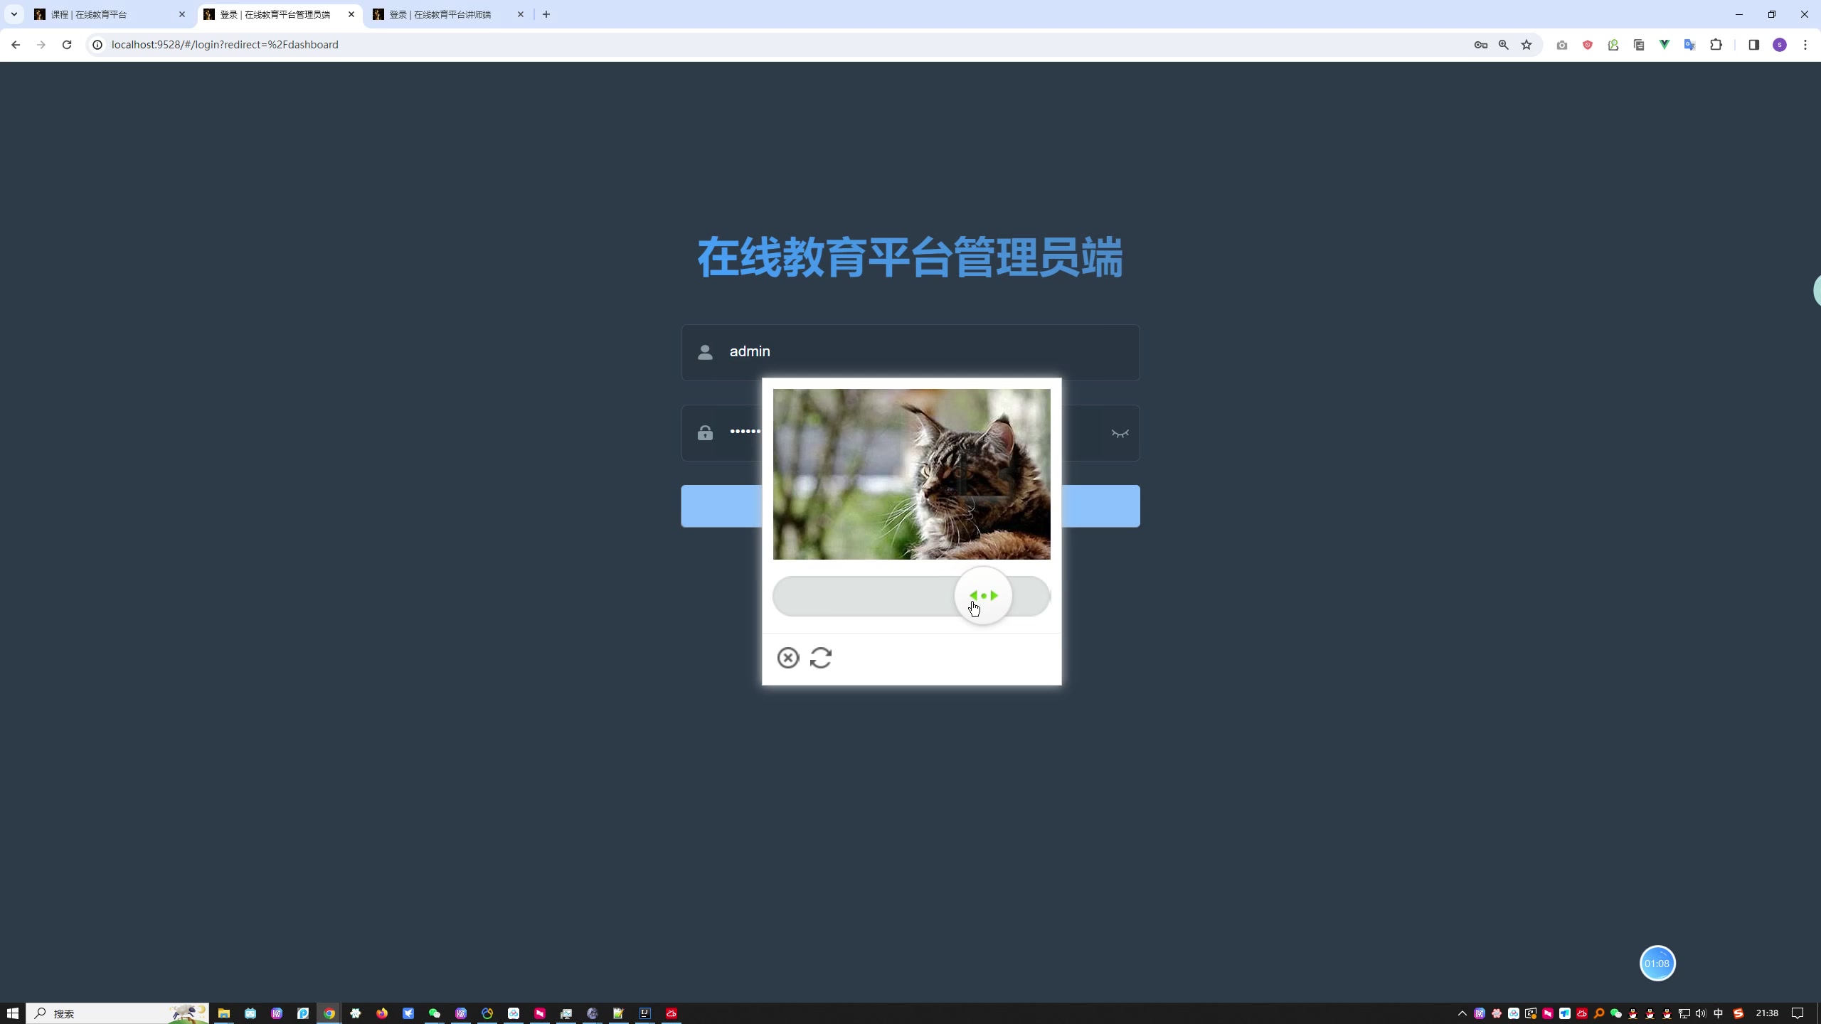Screen dimensions: 1821x1024
Task: Go forward in browser history
Action: [x=41, y=45]
